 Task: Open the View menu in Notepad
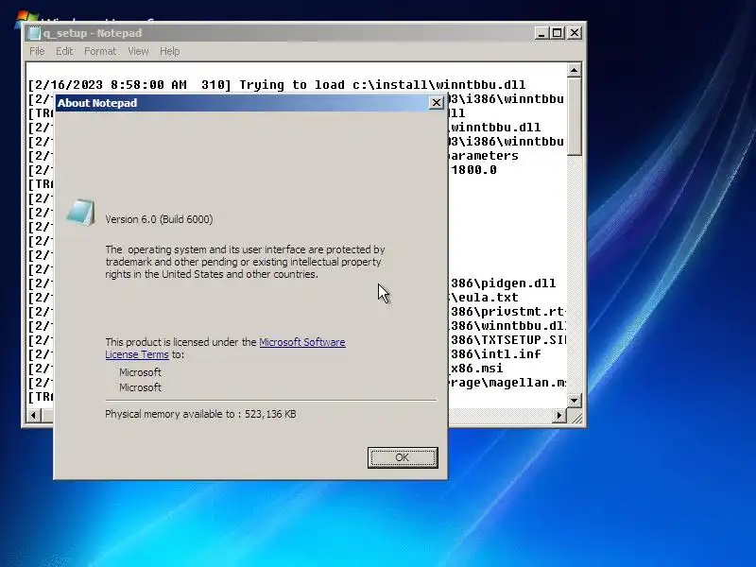[138, 51]
